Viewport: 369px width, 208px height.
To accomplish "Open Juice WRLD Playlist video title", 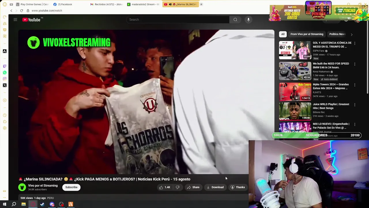I will [x=331, y=106].
